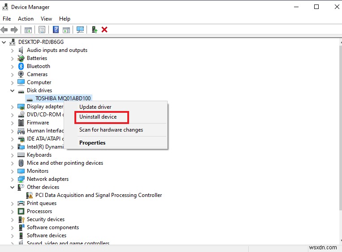Open the blue Help question-mark icon

point(56,30)
